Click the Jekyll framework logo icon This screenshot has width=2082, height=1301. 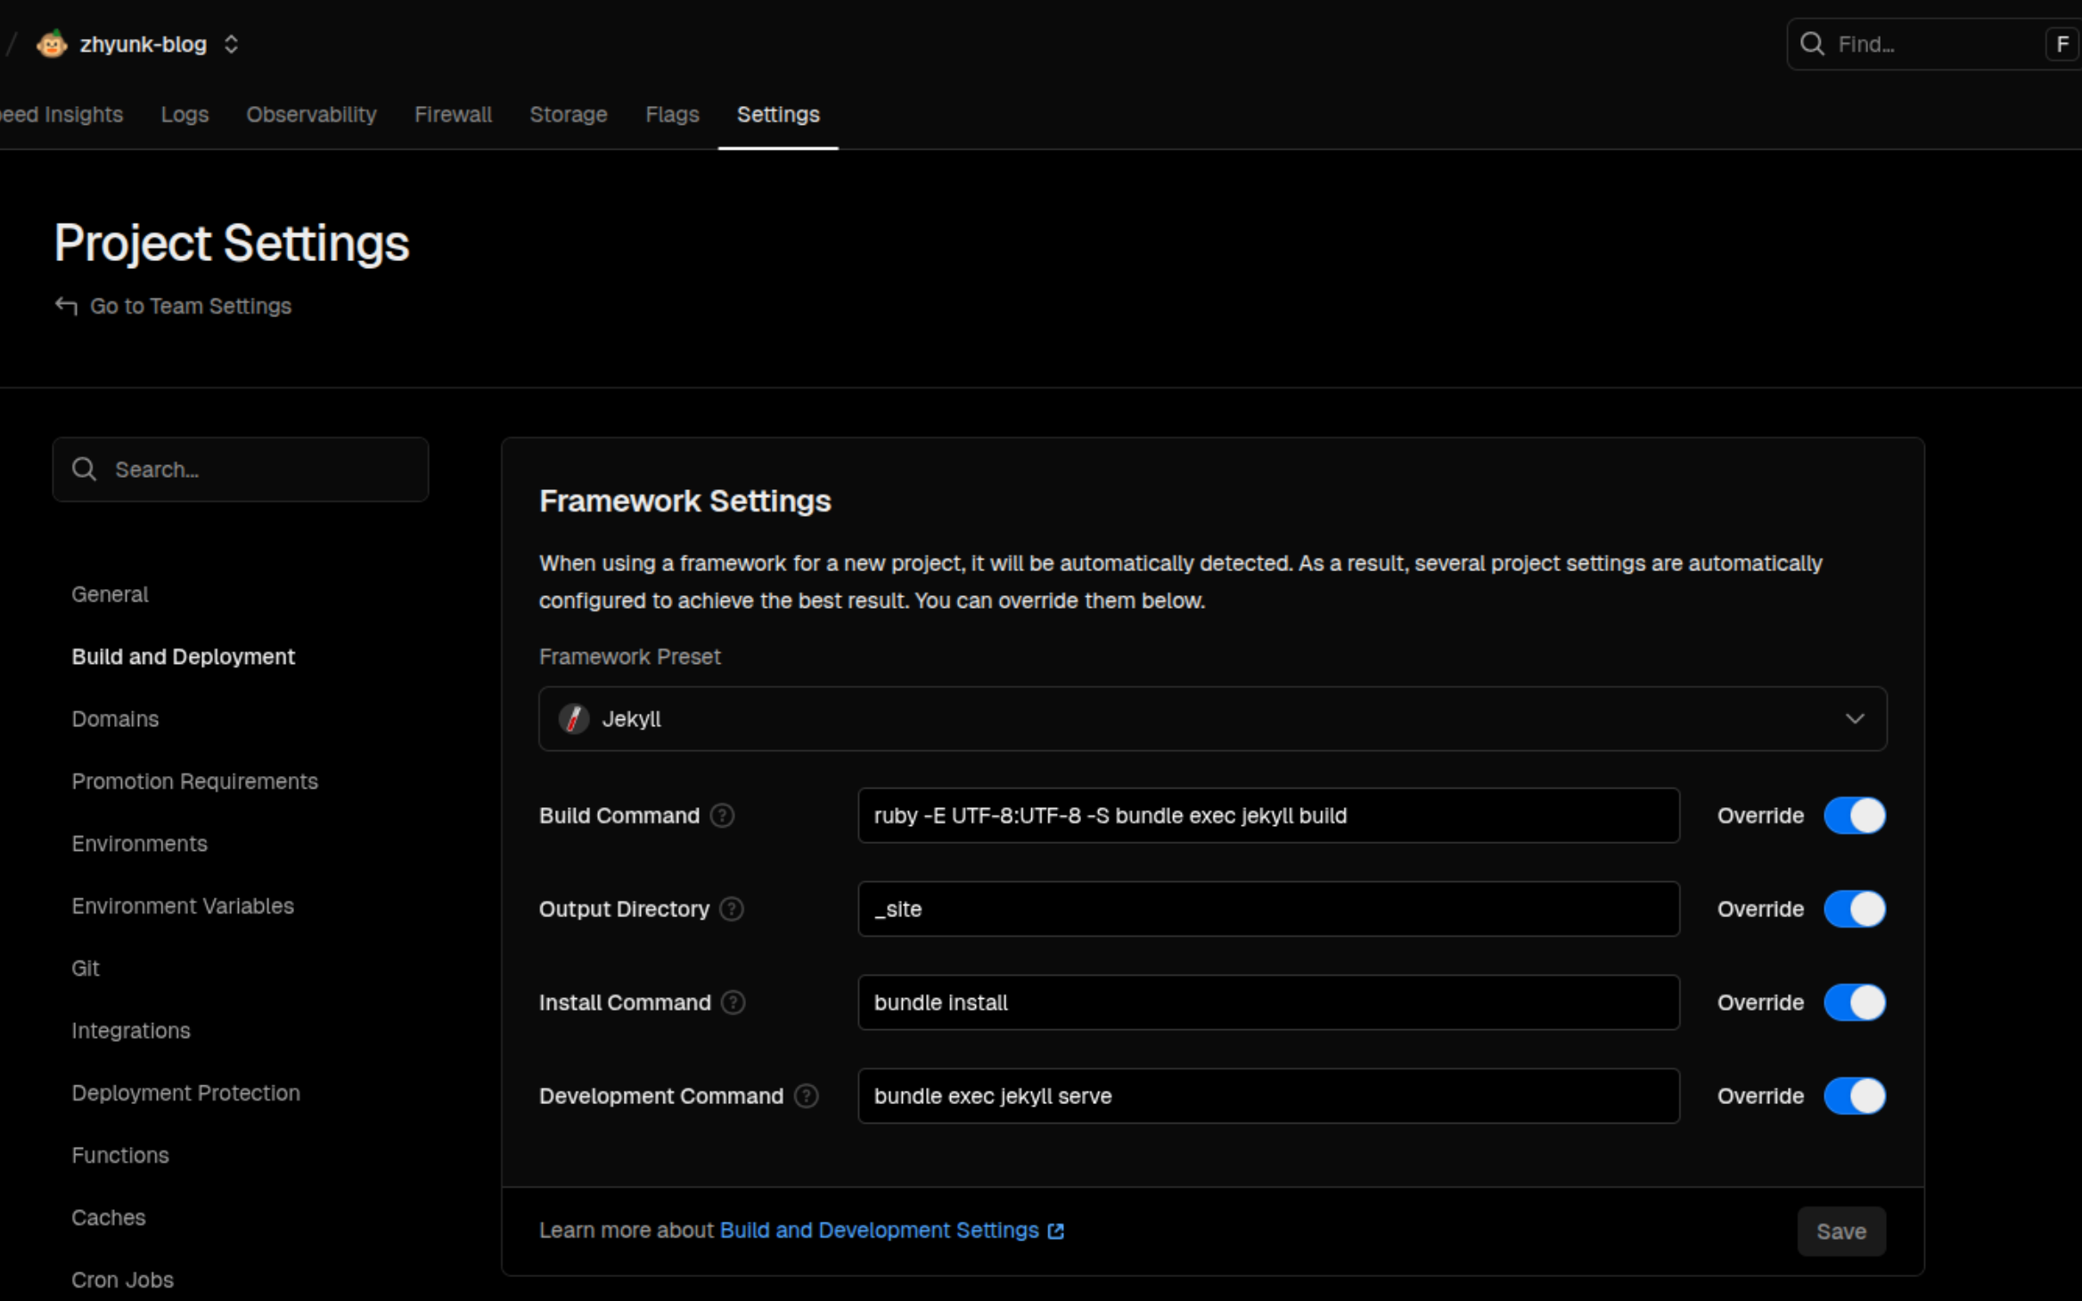[x=574, y=718]
